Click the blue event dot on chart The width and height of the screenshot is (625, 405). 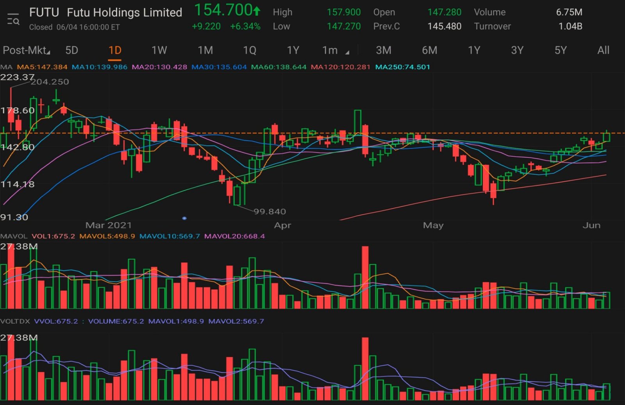184,218
